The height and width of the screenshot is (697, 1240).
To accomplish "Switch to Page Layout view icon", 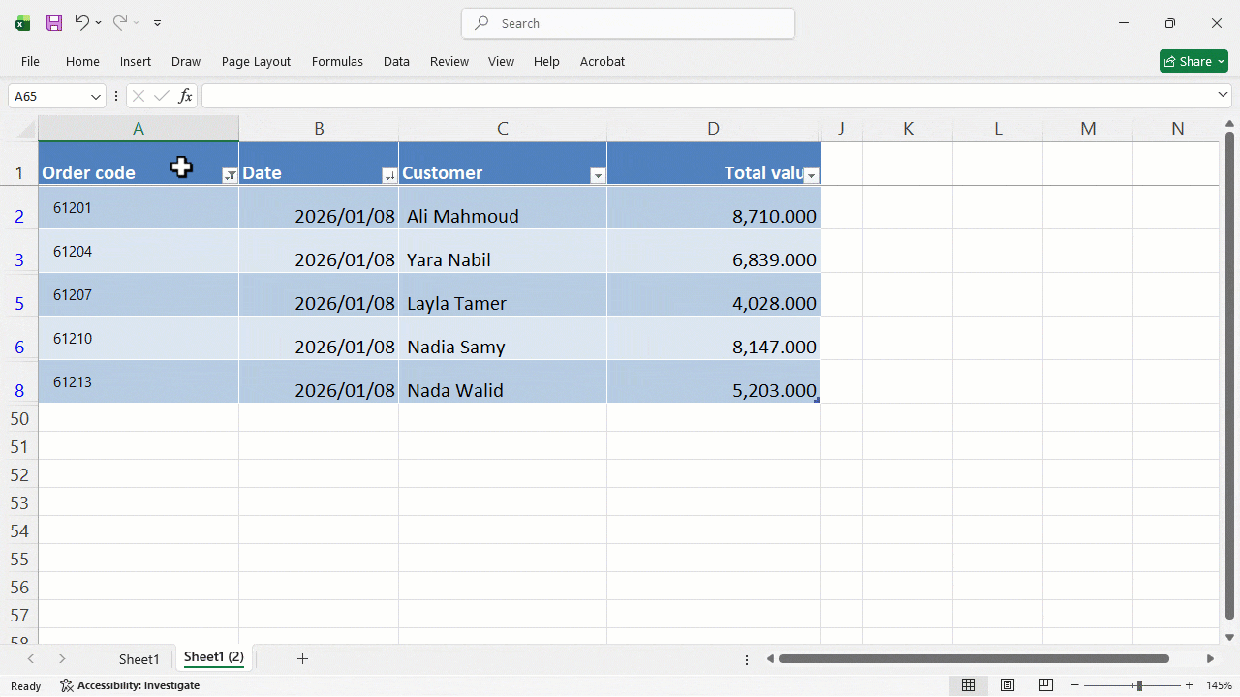I will [x=1007, y=685].
